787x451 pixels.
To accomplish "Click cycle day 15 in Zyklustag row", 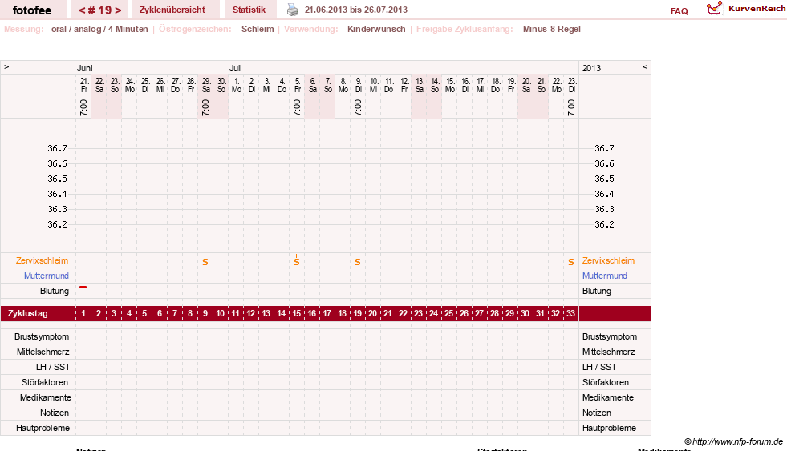I will 297,314.
